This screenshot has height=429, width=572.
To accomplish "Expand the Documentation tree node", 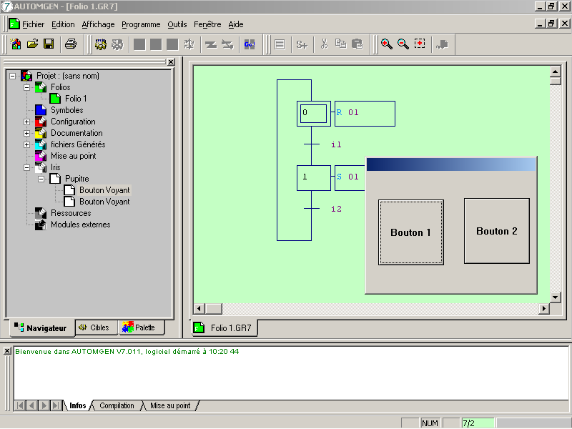I will [x=27, y=133].
